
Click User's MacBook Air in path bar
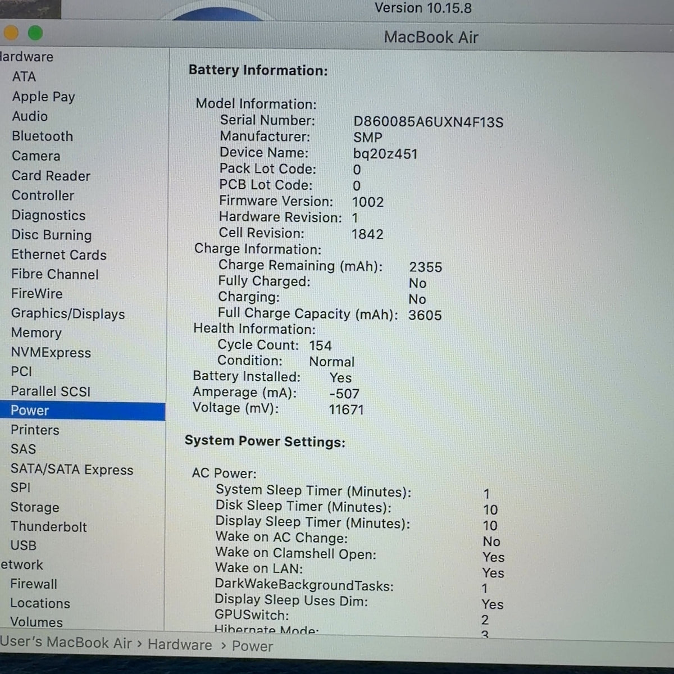(x=66, y=643)
